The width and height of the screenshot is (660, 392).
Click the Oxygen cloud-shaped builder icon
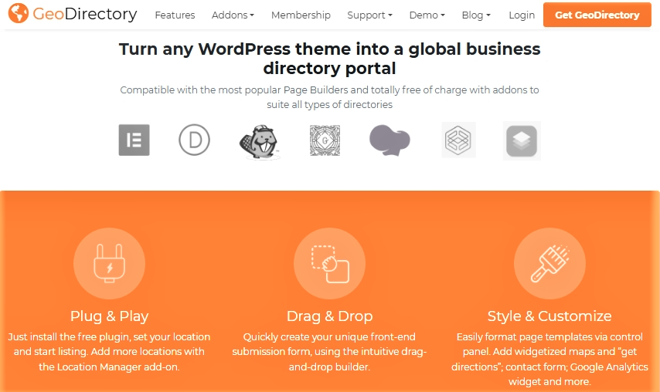click(390, 140)
